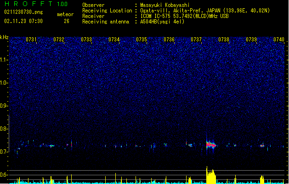Select the ICOM IC-575 receiver description

point(185,16)
